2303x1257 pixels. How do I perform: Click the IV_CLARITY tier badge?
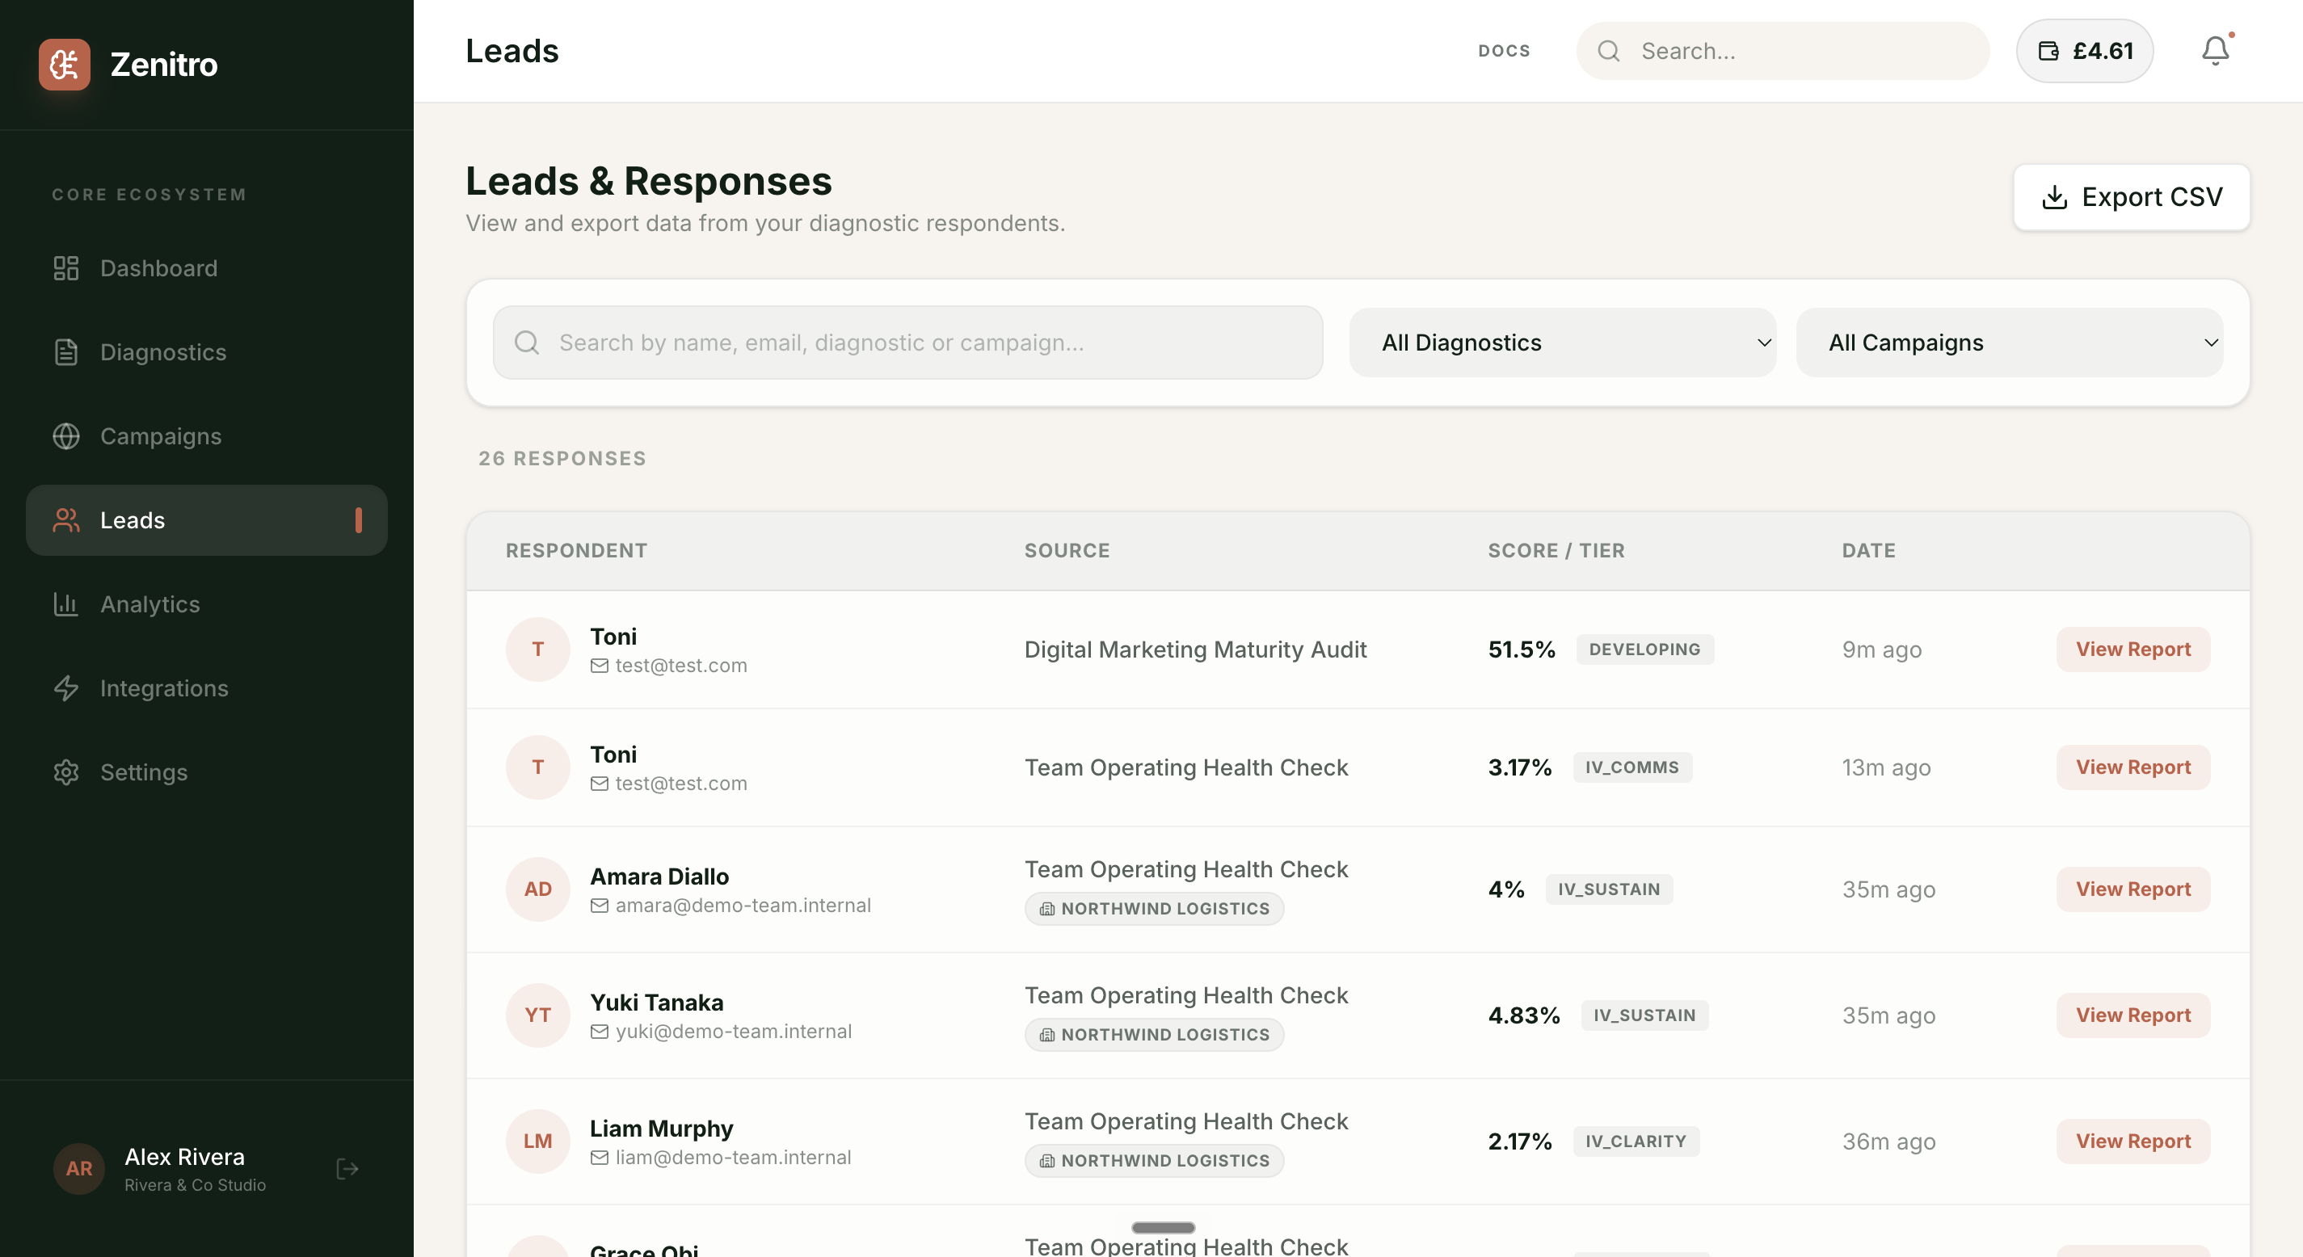coord(1636,1141)
